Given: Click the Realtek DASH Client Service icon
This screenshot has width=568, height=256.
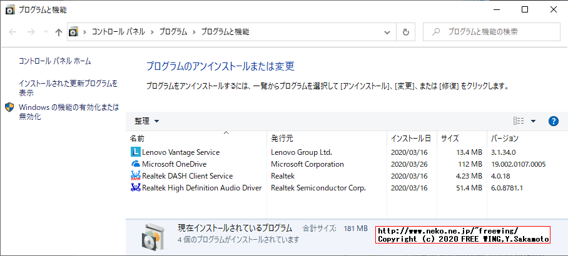Looking at the screenshot, I should (135, 176).
